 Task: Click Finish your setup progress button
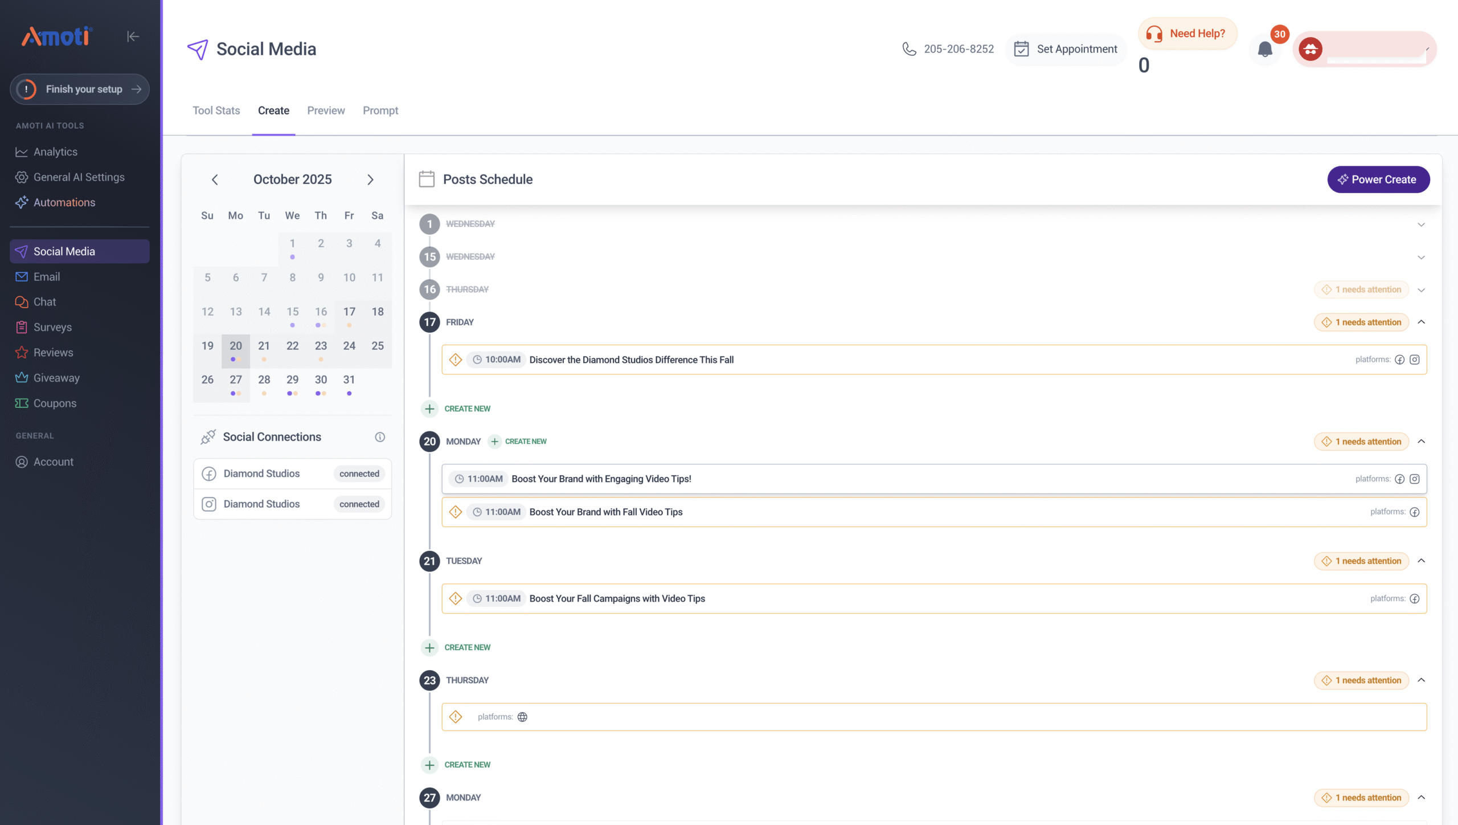click(x=79, y=89)
